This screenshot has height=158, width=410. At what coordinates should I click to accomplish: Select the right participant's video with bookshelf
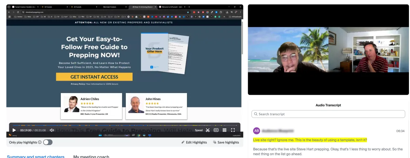pos(369,50)
